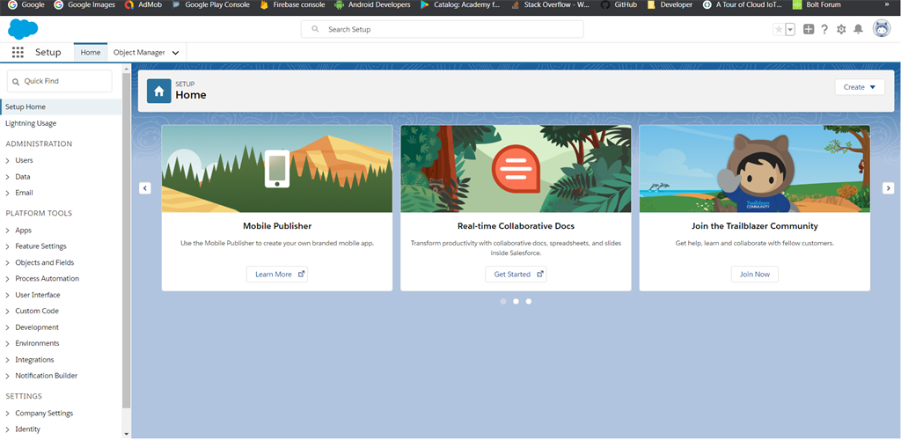Open the global actions plus icon
The image size is (901, 440).
[x=809, y=29]
